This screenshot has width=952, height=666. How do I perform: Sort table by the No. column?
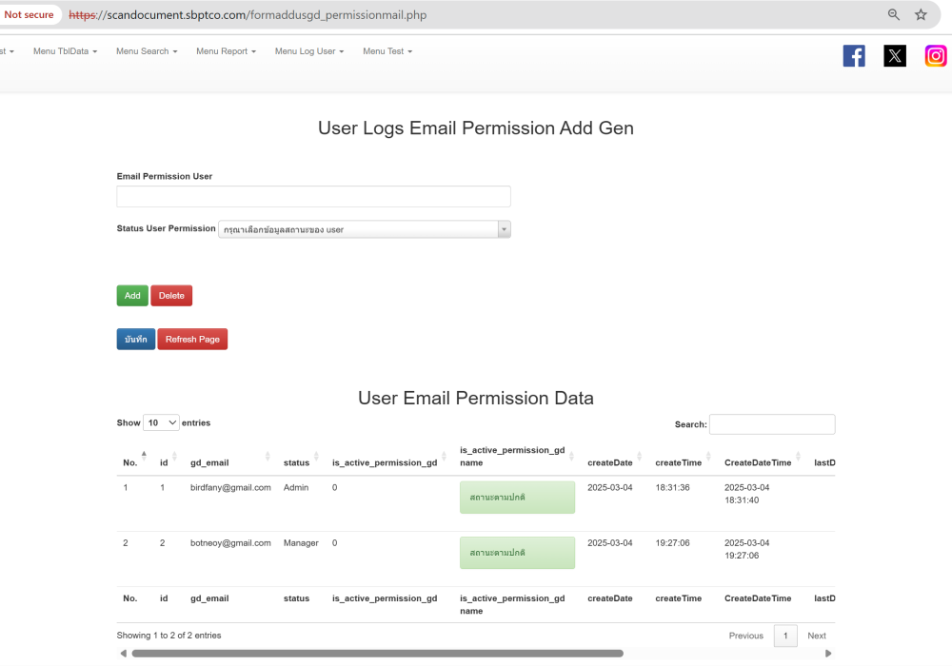pyautogui.click(x=130, y=462)
